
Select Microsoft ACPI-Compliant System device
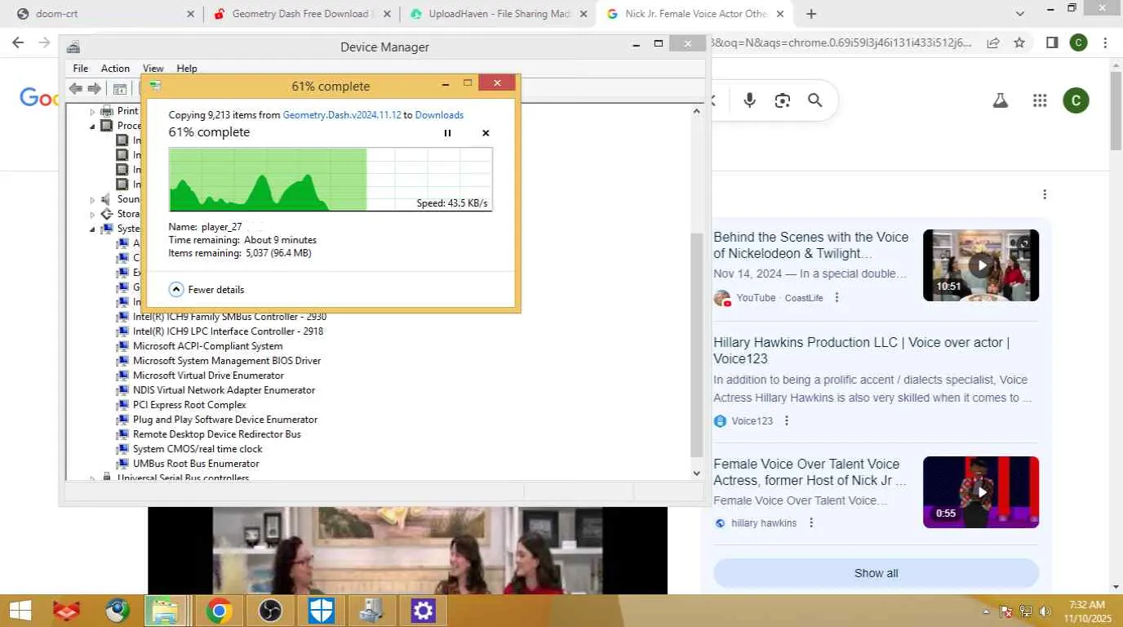click(x=207, y=346)
